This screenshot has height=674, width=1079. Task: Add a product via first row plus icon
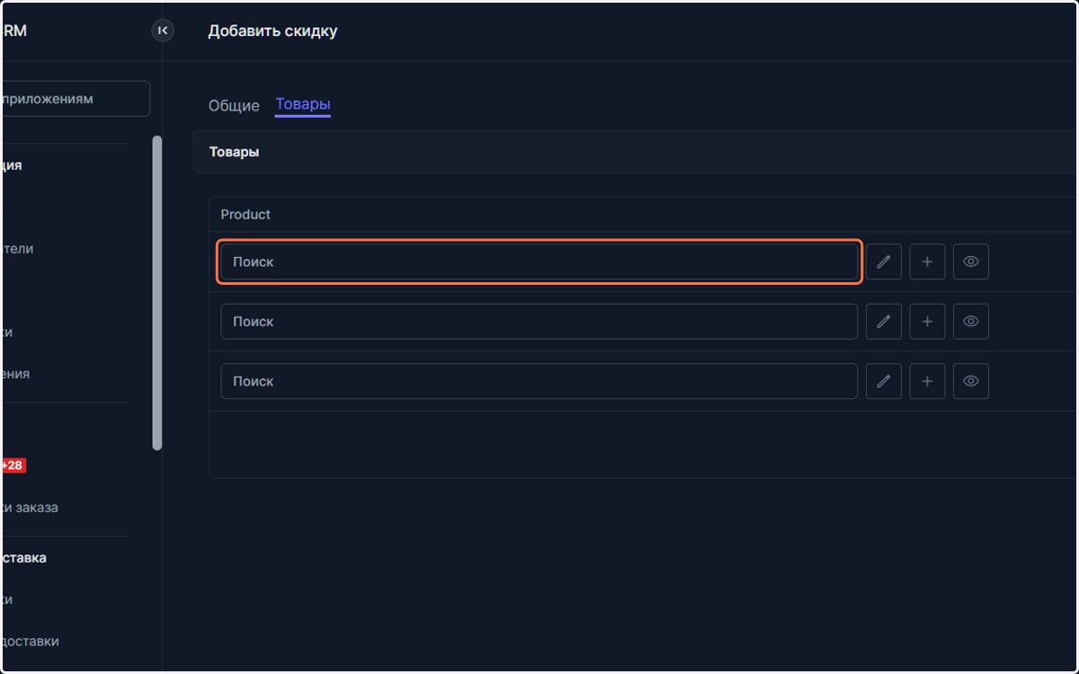pos(927,262)
